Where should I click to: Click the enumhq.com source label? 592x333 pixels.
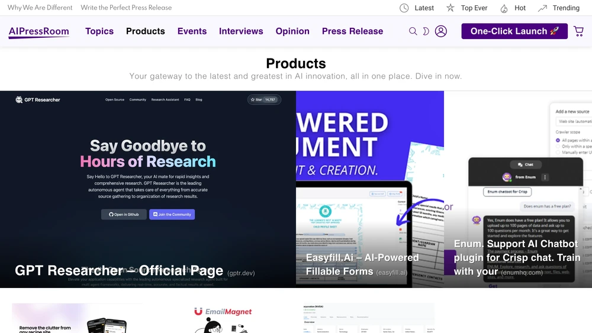point(522,272)
